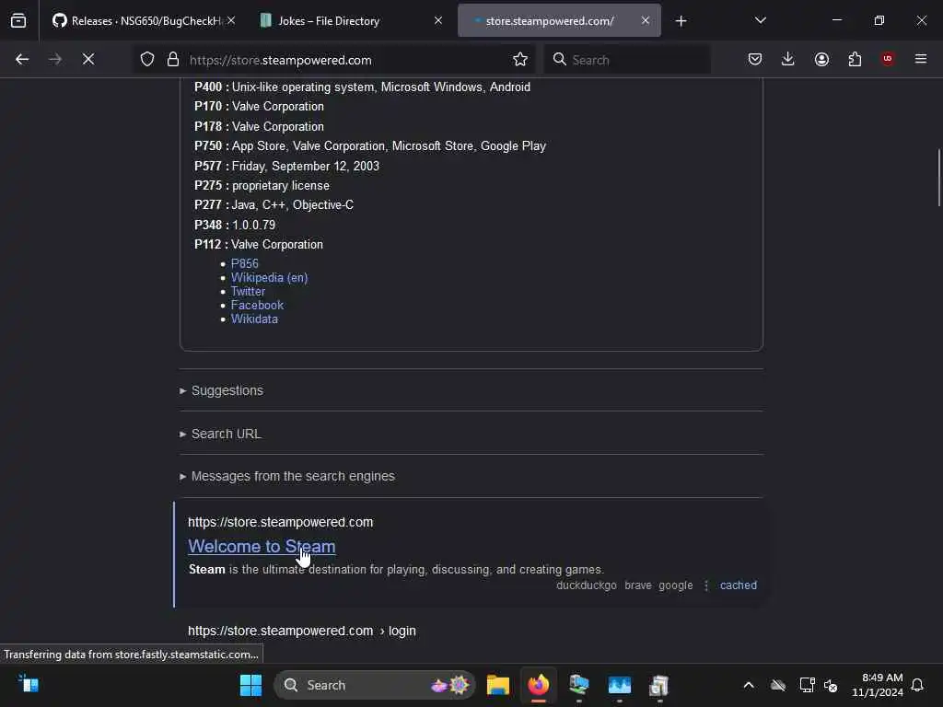This screenshot has width=943, height=707.
Task: Close the Releases NSG650 tab
Action: [x=231, y=21]
